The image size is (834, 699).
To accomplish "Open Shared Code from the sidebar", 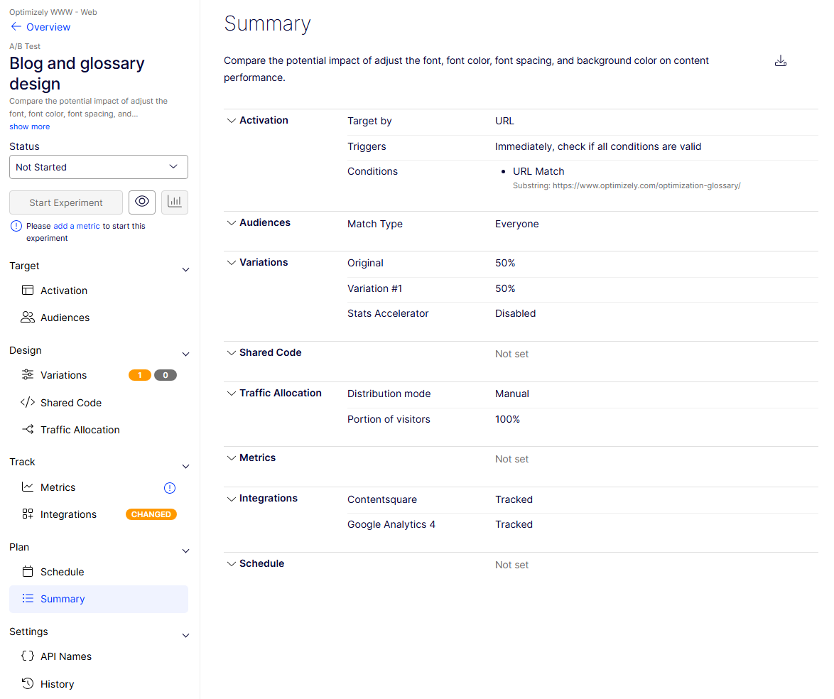I will tap(70, 403).
